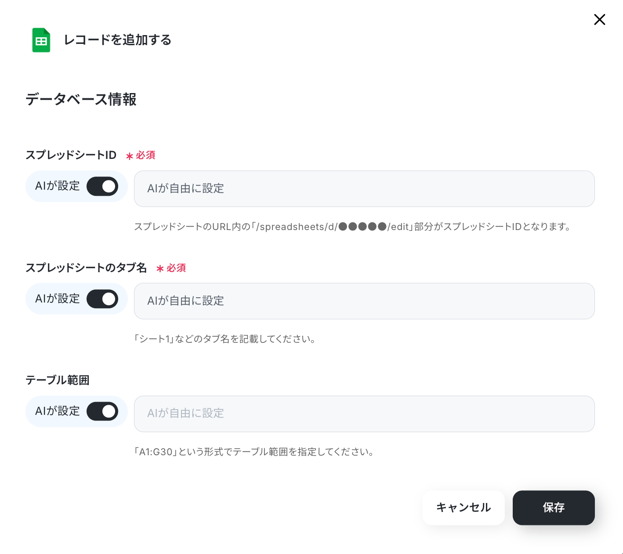Screen dimensions: 623x554
Task: Click the green Google Sheets icon
Action: click(x=41, y=40)
